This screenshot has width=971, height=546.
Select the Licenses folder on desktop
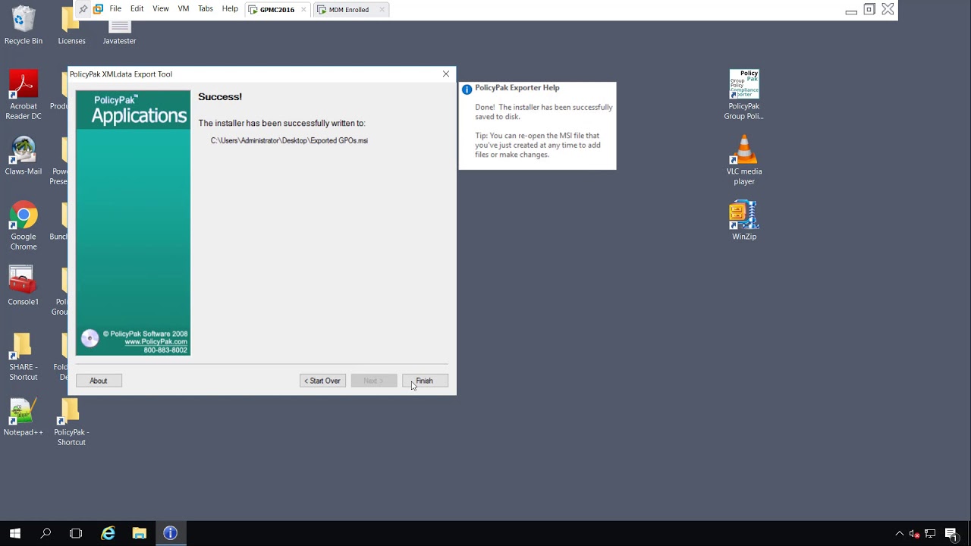coord(71,29)
